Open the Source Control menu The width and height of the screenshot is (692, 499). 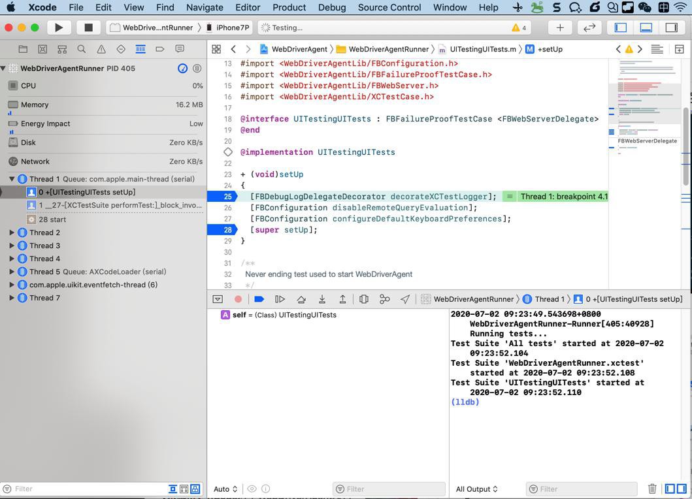point(389,7)
